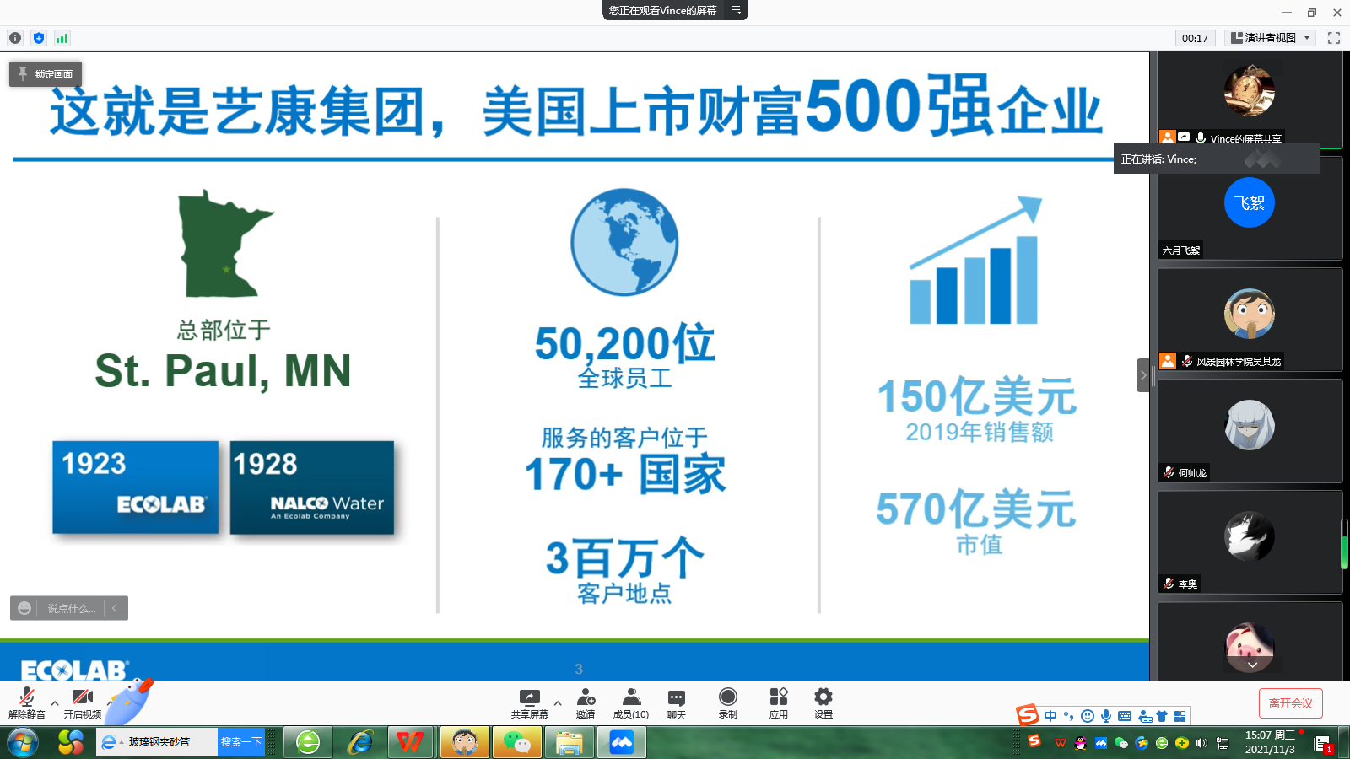Open Tencent Meeting taskbar icon
This screenshot has height=759, width=1350.
(x=622, y=742)
